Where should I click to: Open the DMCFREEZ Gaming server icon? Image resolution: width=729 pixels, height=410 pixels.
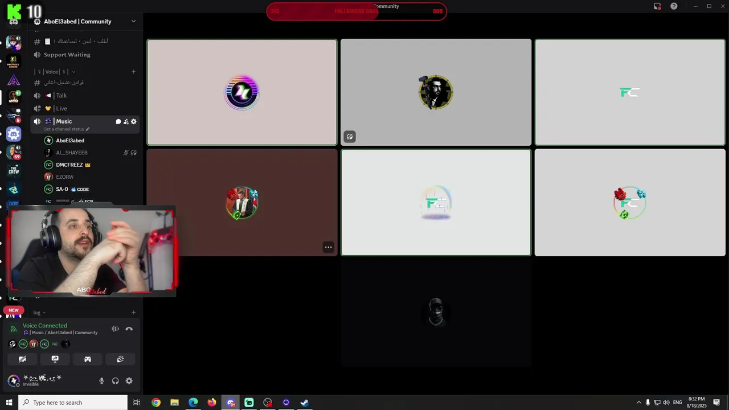click(14, 61)
